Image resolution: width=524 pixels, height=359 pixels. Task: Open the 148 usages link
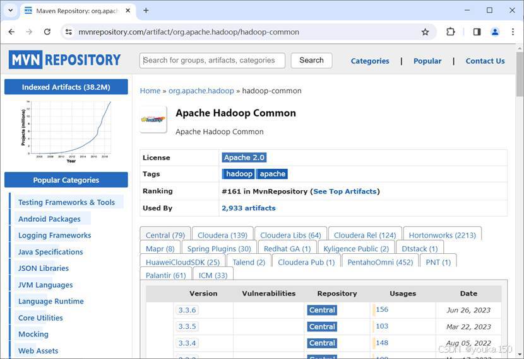coord(382,343)
